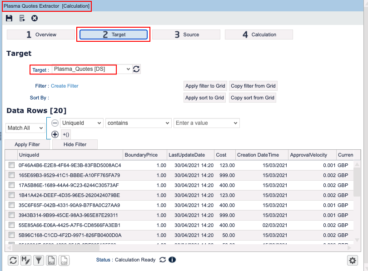Check the box for row 3943B314-9B99-45CE-98A3-965E87E29311
Screen dimensions: 368x271
point(11,215)
